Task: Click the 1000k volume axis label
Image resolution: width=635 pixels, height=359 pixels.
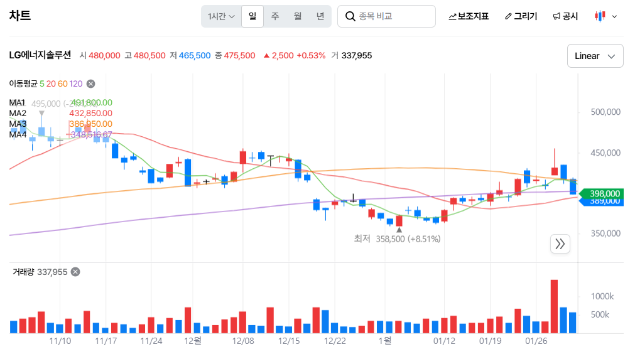Action: coord(602,296)
